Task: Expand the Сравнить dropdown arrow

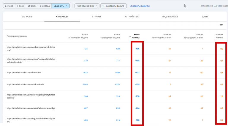Action: point(66,6)
